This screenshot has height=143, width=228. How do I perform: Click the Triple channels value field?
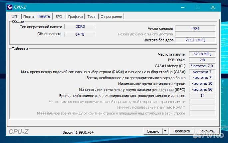pos(195,28)
